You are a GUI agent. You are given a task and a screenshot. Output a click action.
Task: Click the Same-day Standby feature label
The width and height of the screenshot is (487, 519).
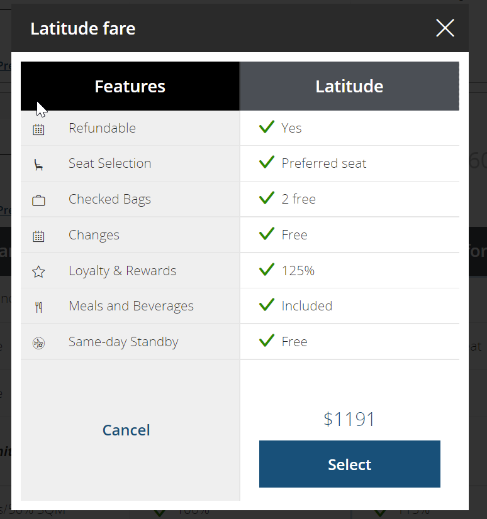(x=123, y=342)
